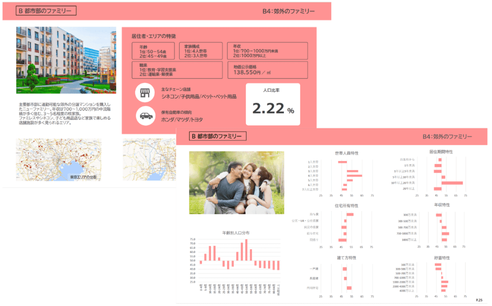Image resolution: width=492 pixels, height=306 pixels.
Task: Open the Tokyo area distribution map
Action: click(59, 160)
